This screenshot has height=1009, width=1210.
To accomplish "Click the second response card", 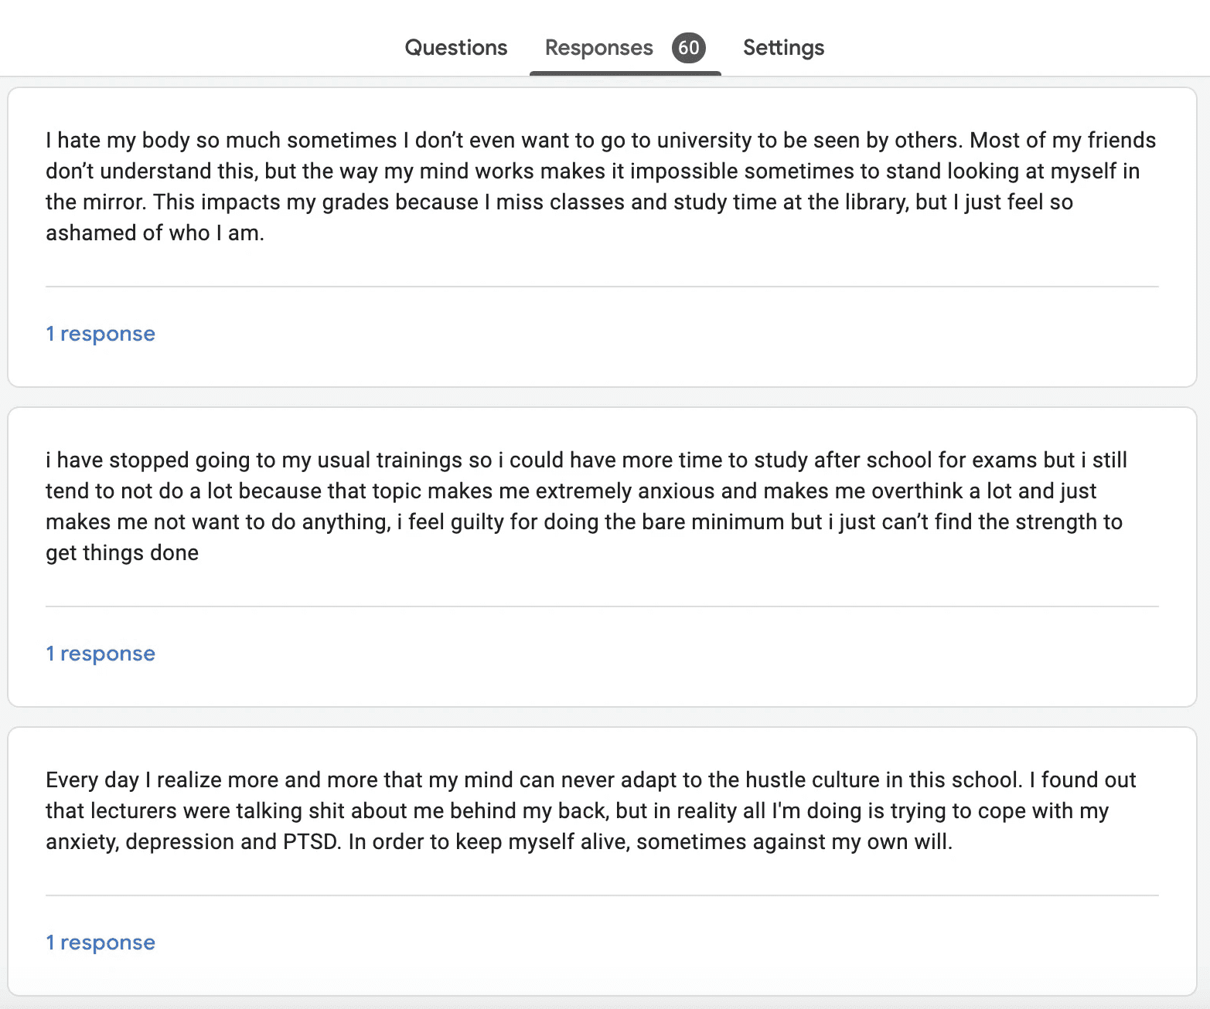I will [601, 506].
